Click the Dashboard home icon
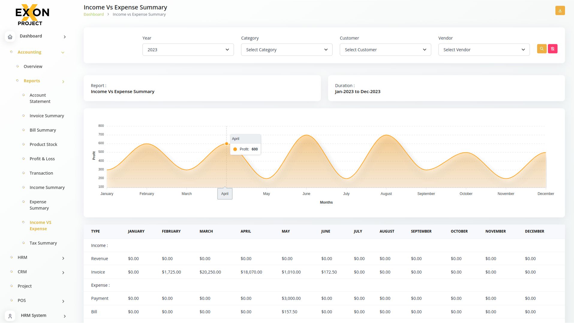574x323 pixels. tap(10, 37)
